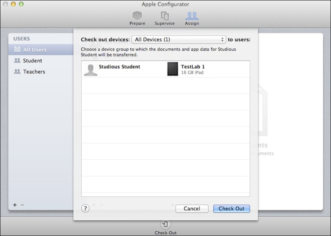
Task: Click the All Users group icon
Action: (17, 49)
